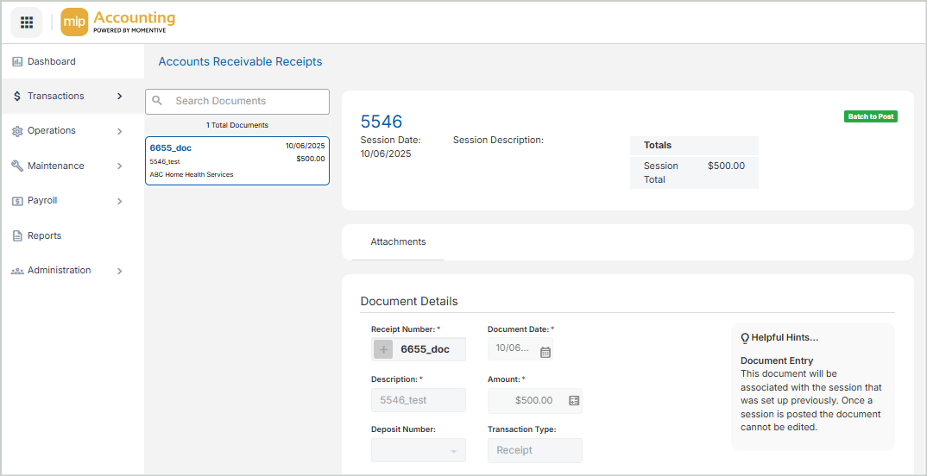Image resolution: width=927 pixels, height=476 pixels.
Task: Click the Batch to Post badge
Action: [870, 116]
